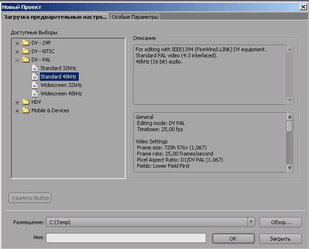Click the DV - 24P folder icon
309x249 pixels.
click(x=26, y=43)
